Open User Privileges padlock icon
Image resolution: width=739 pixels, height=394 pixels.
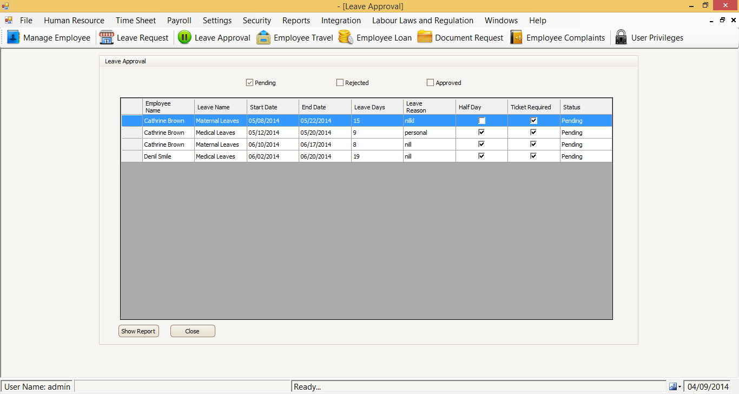pos(622,37)
